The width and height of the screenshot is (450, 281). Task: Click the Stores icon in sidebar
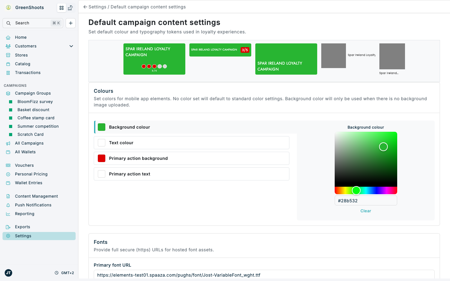coord(8,55)
